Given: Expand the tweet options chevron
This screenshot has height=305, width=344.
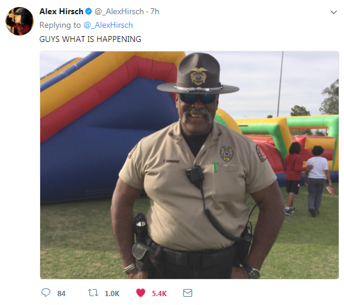Looking at the screenshot, I should tap(333, 12).
